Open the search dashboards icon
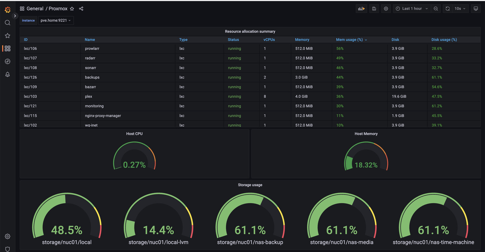 (x=8, y=23)
